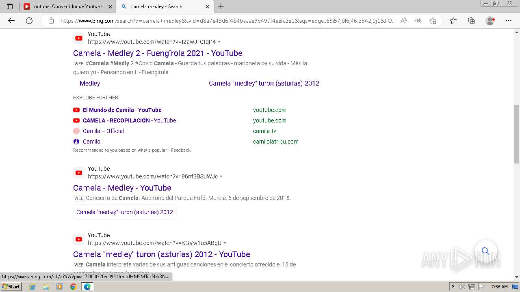
Task: Click the Feedback link under recommendations
Action: [x=180, y=150]
